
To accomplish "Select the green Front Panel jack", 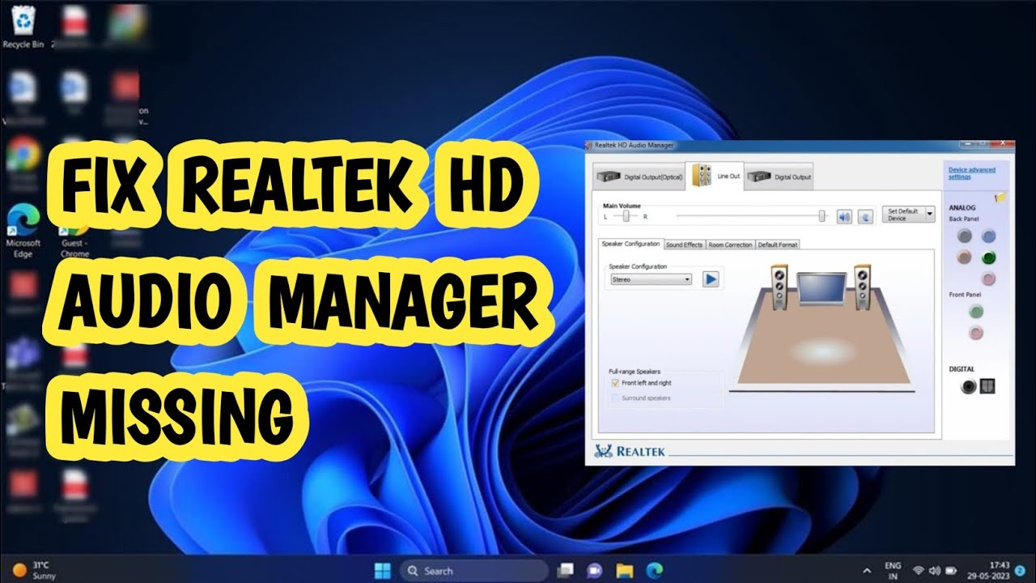I will 976,312.
